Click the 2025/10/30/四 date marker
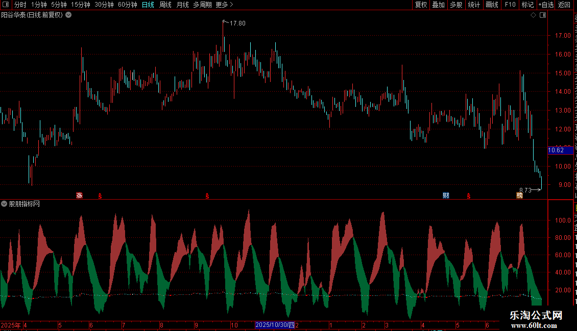 275,325
